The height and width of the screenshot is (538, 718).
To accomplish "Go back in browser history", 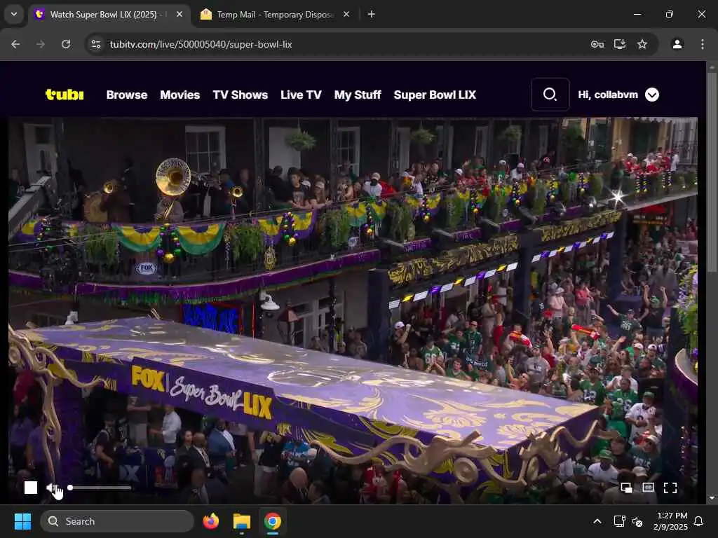I will (x=15, y=44).
